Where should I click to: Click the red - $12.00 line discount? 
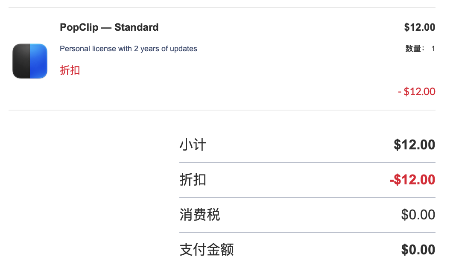click(x=417, y=91)
